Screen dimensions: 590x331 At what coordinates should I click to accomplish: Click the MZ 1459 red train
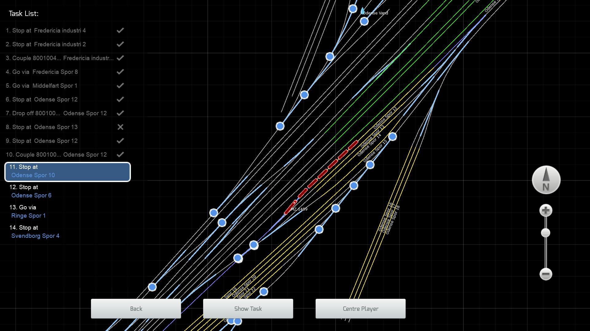click(x=290, y=207)
